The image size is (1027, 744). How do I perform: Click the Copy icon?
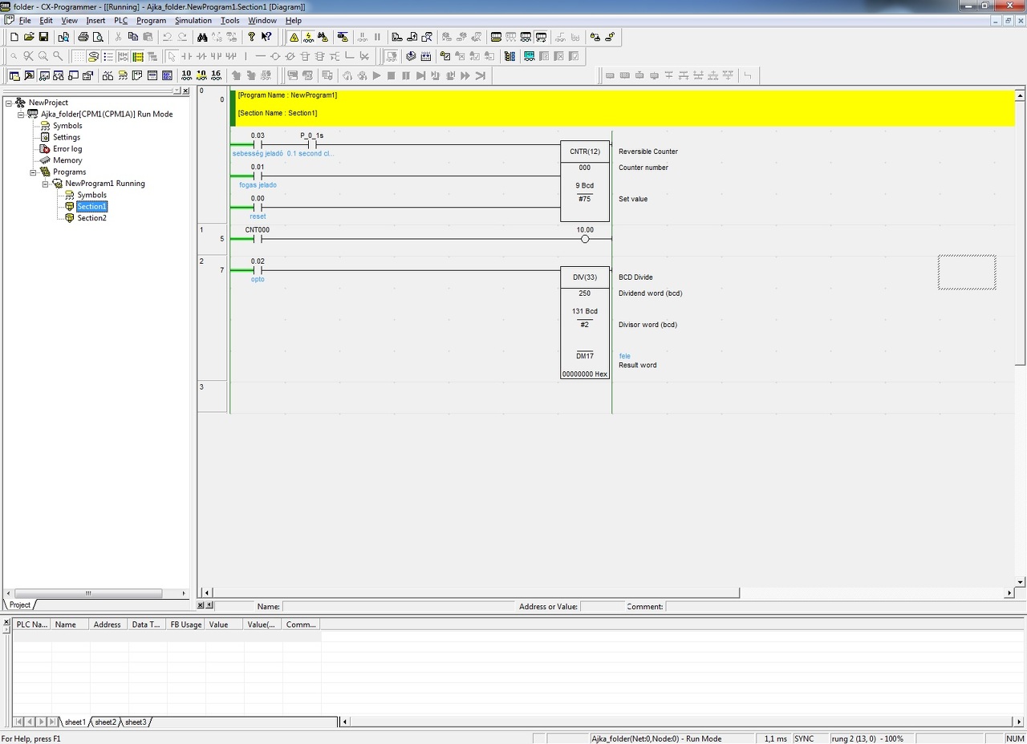(133, 37)
